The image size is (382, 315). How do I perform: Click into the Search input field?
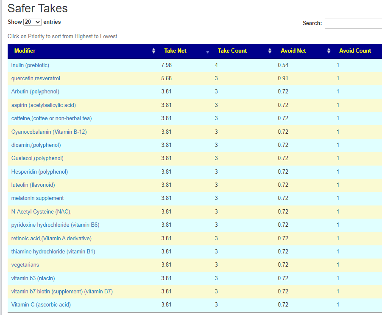[x=353, y=23]
